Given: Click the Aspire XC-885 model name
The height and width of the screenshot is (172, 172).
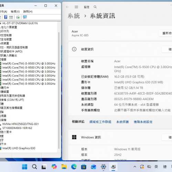Looking at the screenshot, I should 80,35.
